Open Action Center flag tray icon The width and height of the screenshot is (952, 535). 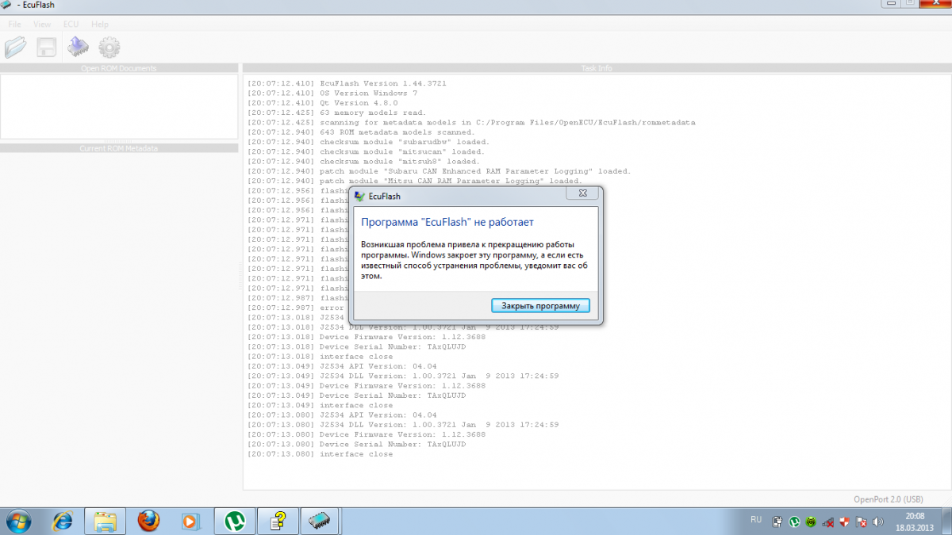click(x=861, y=522)
